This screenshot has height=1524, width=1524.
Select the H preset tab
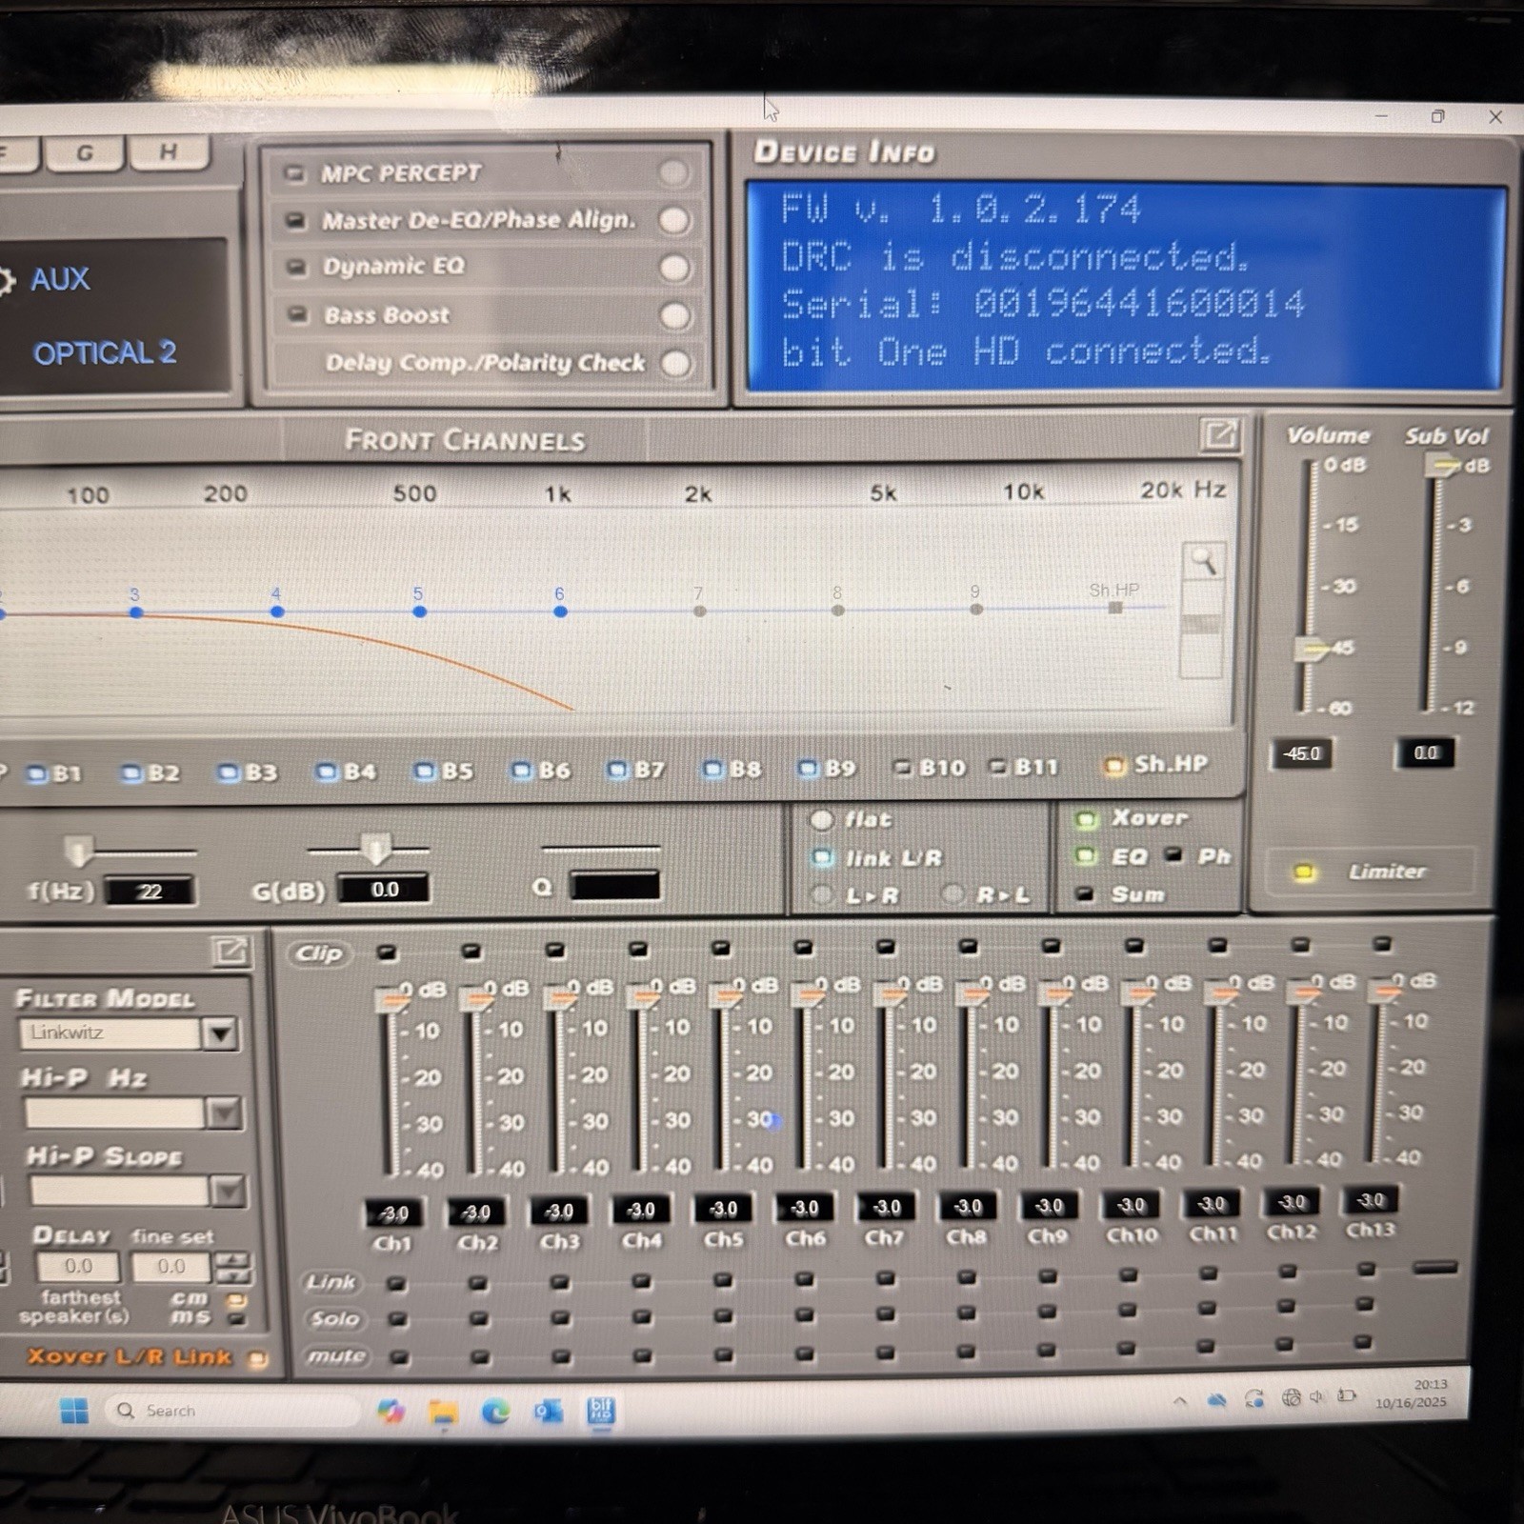[x=169, y=151]
